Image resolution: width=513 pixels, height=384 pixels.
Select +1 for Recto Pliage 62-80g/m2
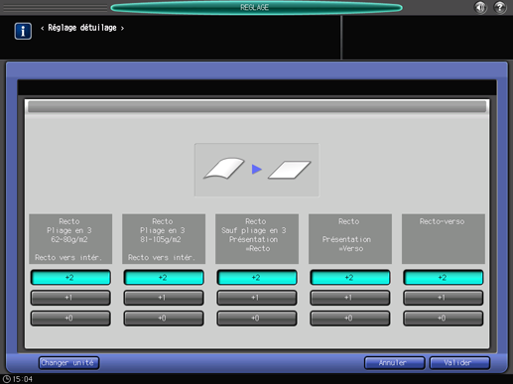coord(70,298)
